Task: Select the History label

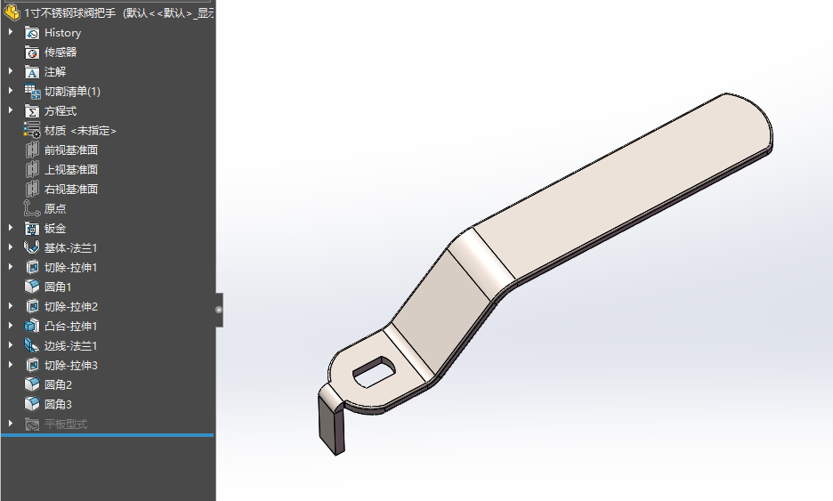Action: pos(62,33)
